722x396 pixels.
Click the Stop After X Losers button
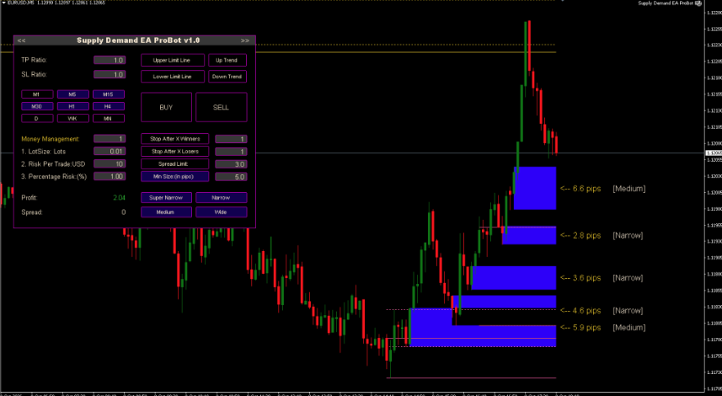tap(175, 151)
